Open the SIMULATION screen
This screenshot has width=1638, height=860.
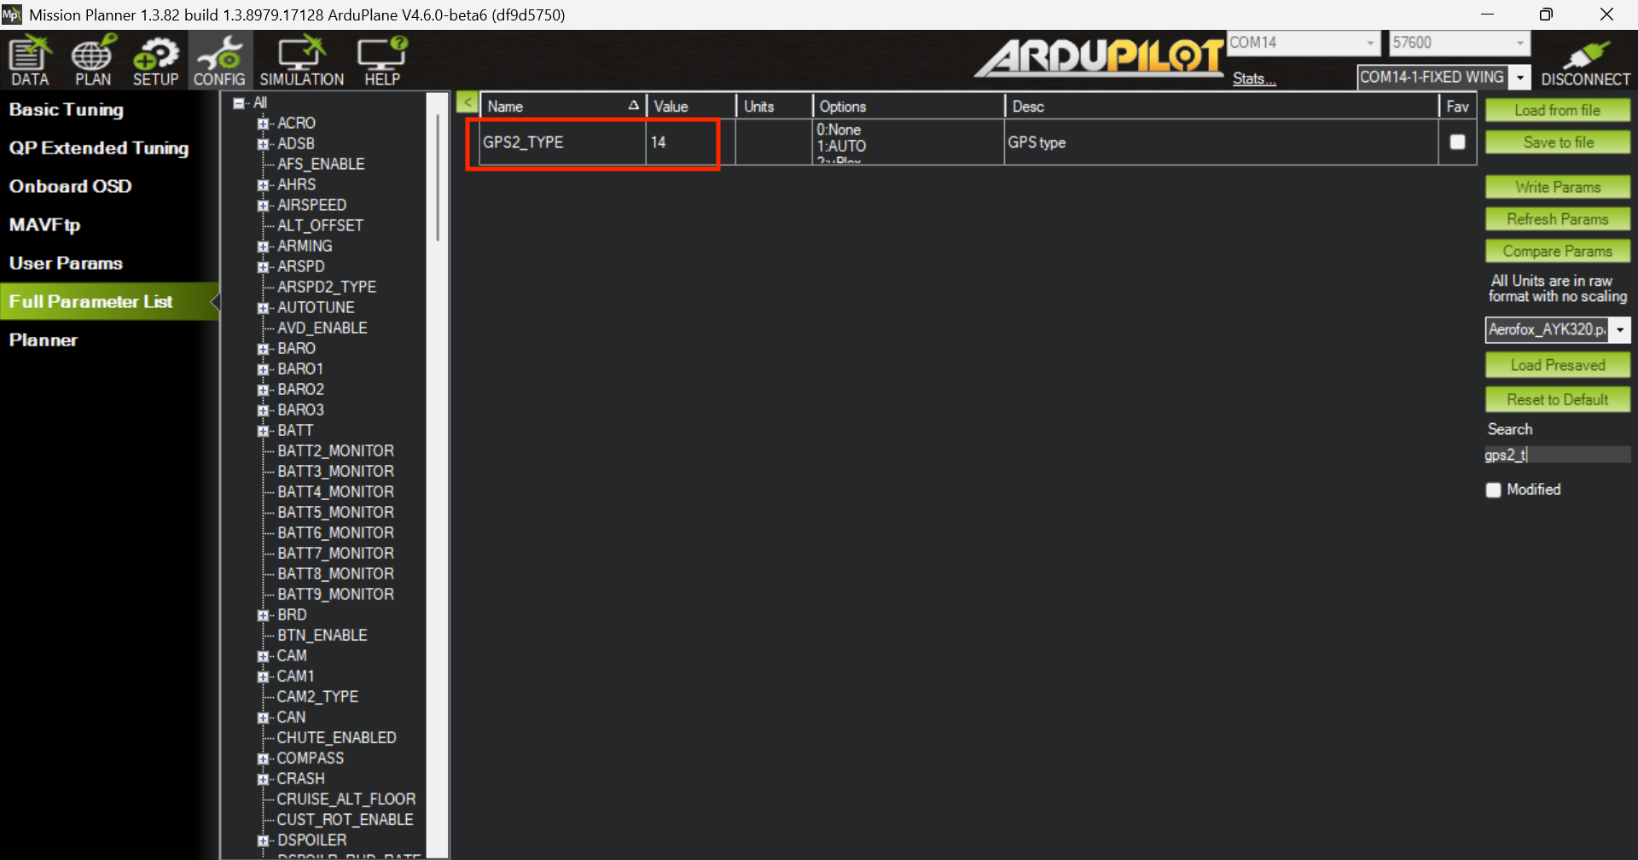301,61
